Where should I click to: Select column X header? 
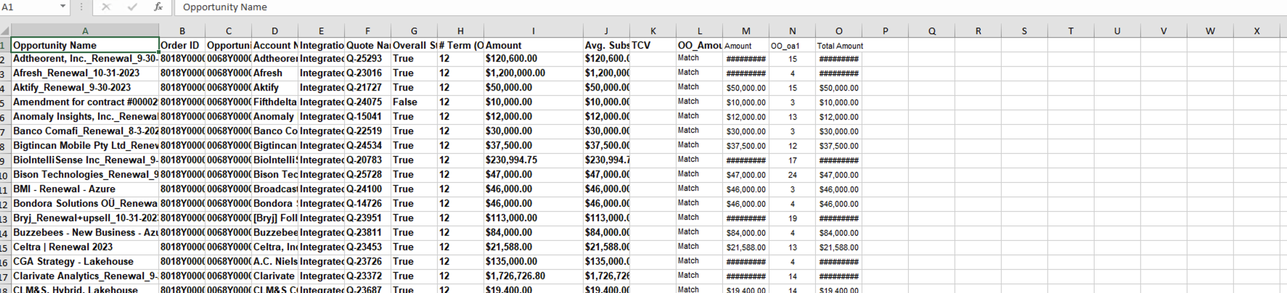(x=1257, y=31)
